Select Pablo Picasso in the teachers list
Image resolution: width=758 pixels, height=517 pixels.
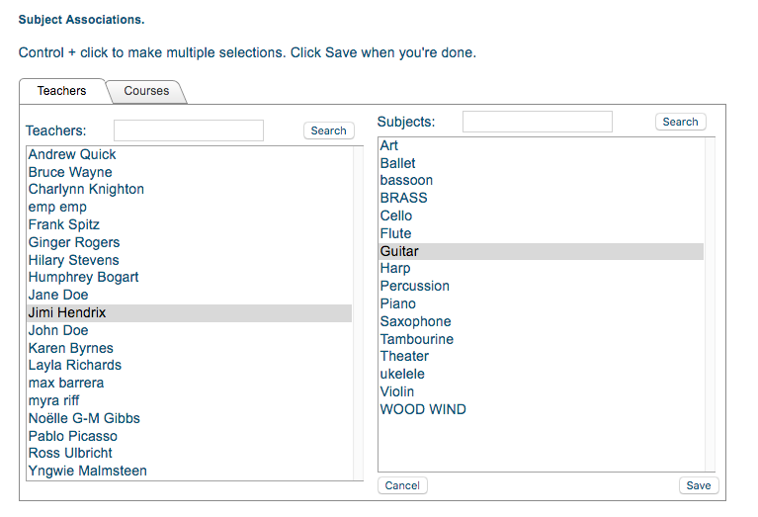click(72, 436)
